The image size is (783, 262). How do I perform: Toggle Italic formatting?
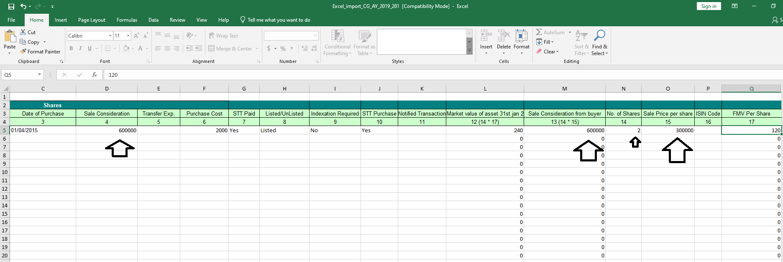tap(80, 48)
